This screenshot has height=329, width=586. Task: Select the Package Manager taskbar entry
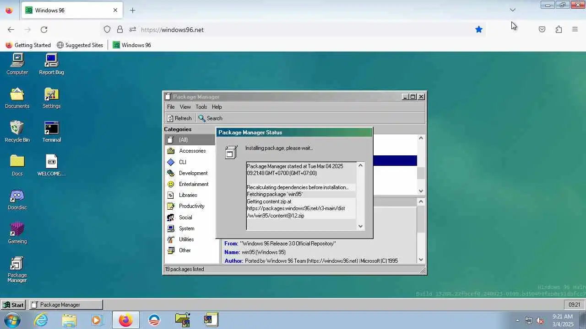(x=66, y=305)
